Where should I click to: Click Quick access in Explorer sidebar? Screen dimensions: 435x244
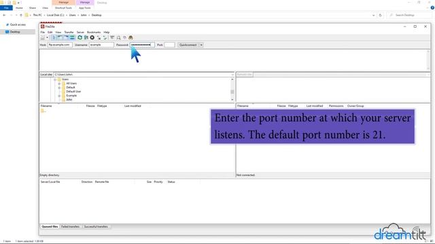18,25
